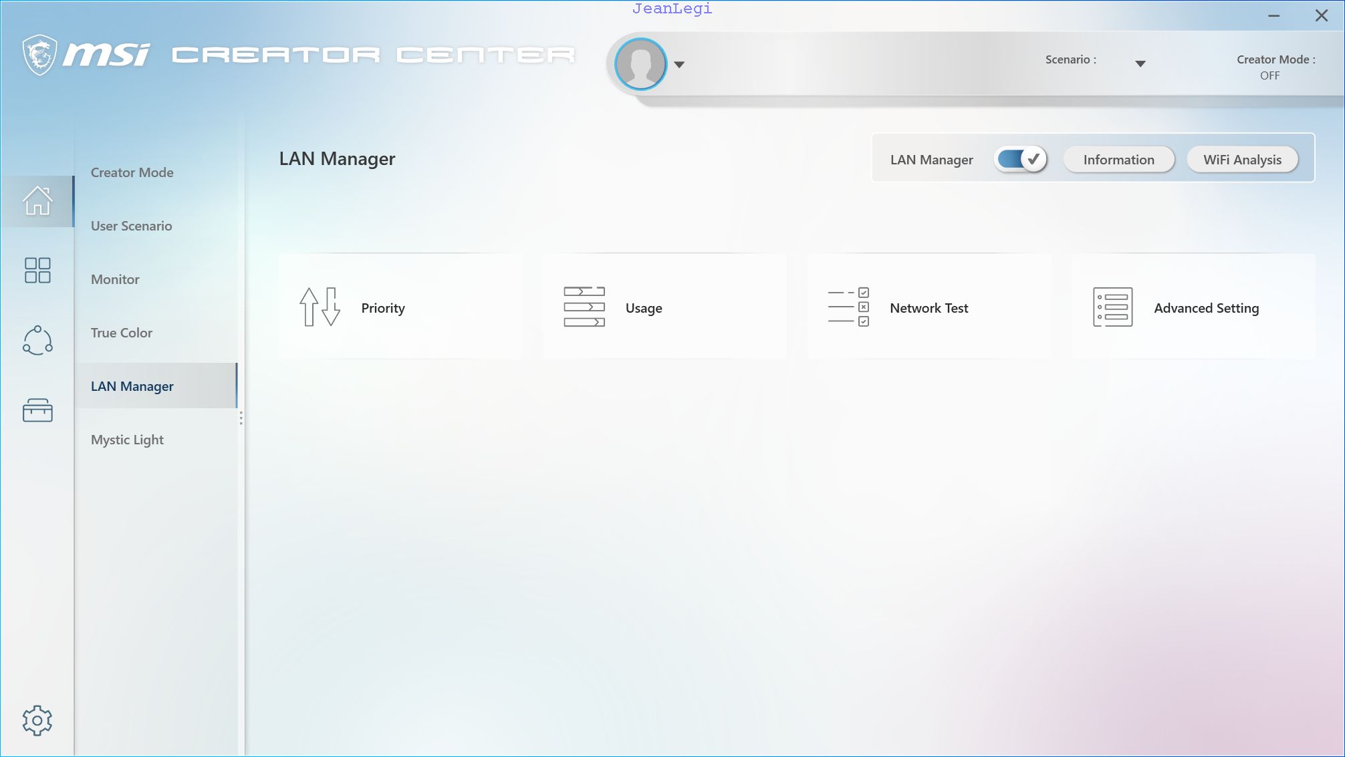The height and width of the screenshot is (757, 1345).
Task: Toggle the LAN Manager switch off
Action: 1021,160
